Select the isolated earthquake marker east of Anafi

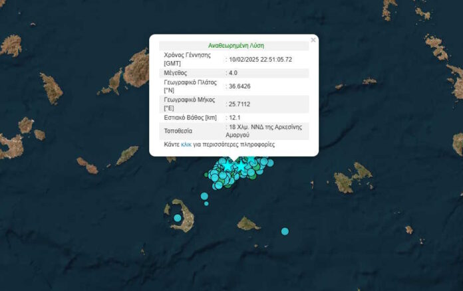coord(285,231)
